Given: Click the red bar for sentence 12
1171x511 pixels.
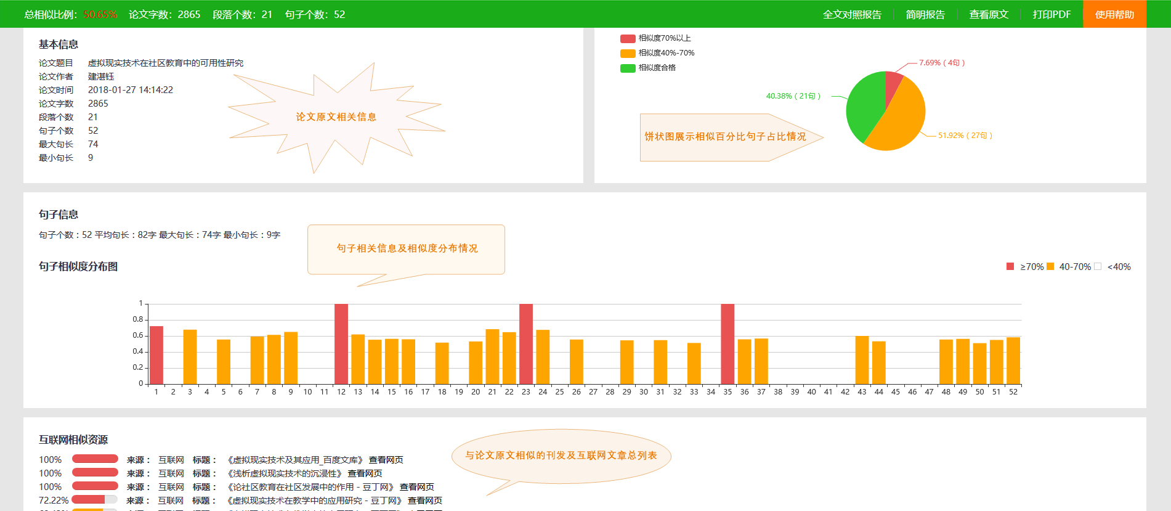Looking at the screenshot, I should pyautogui.click(x=341, y=344).
